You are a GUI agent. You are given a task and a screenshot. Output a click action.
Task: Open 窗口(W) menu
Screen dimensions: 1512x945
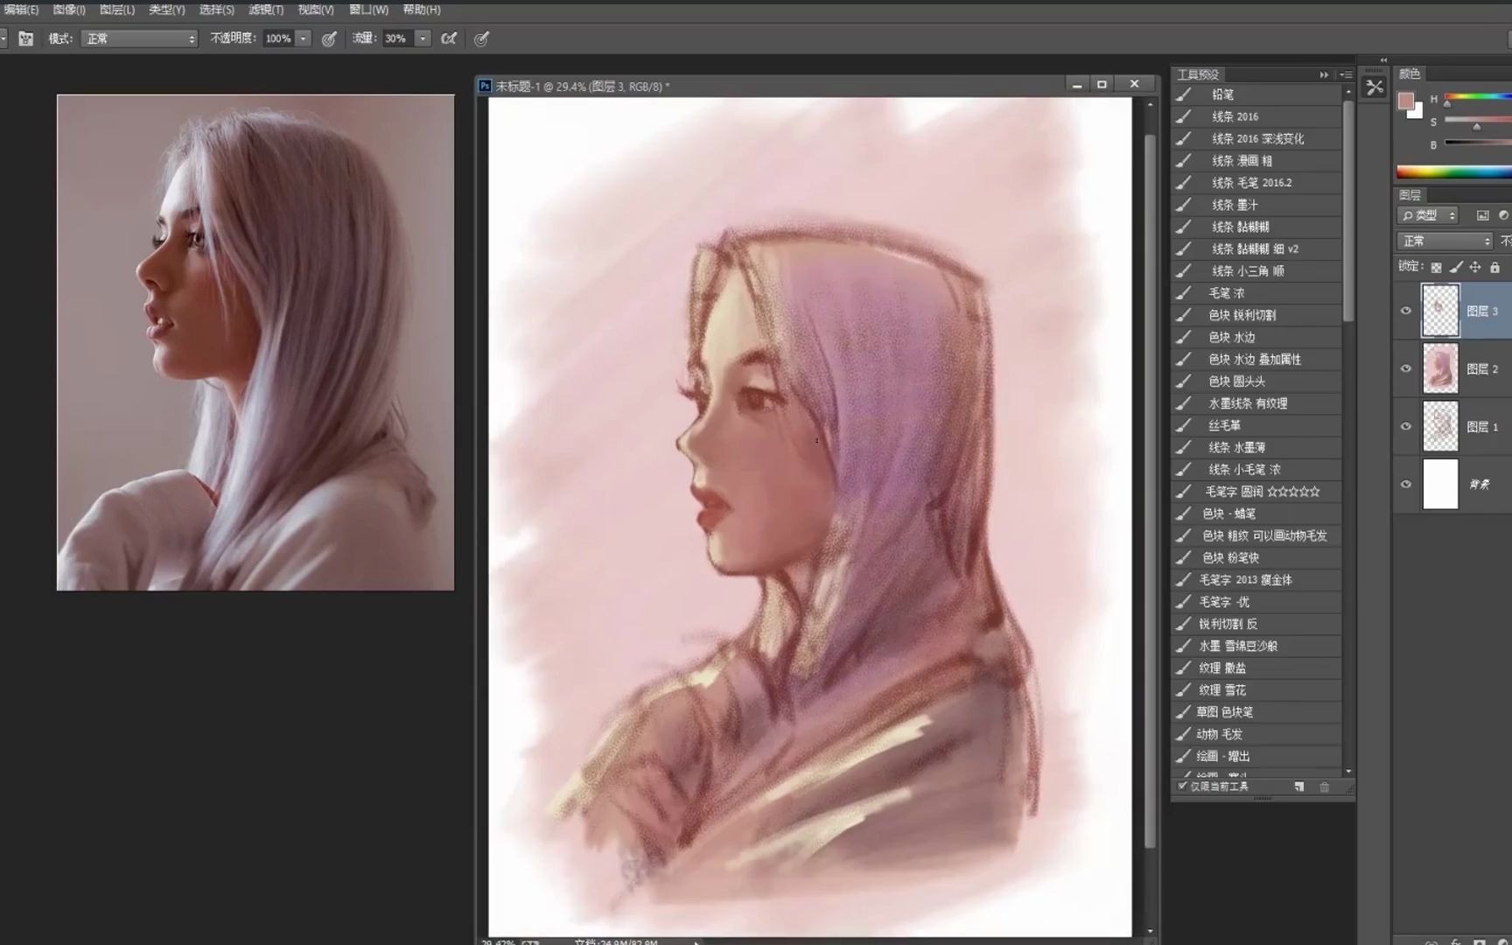tap(368, 10)
